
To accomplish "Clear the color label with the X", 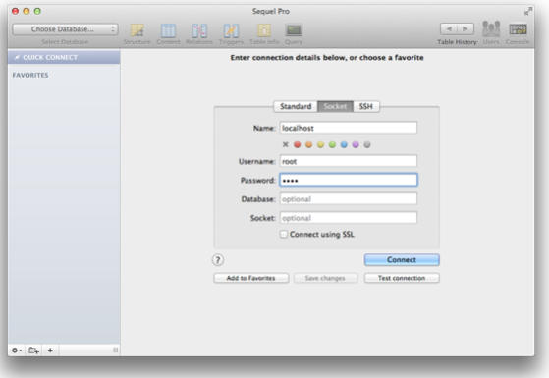I will 286,144.
